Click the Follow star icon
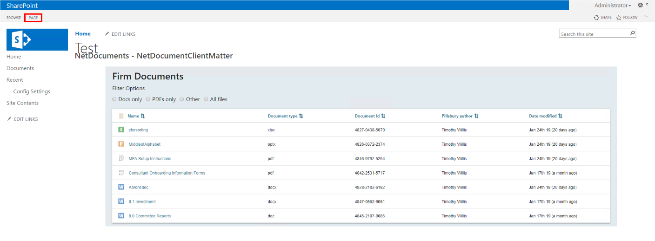This screenshot has height=241, width=655. click(619, 18)
